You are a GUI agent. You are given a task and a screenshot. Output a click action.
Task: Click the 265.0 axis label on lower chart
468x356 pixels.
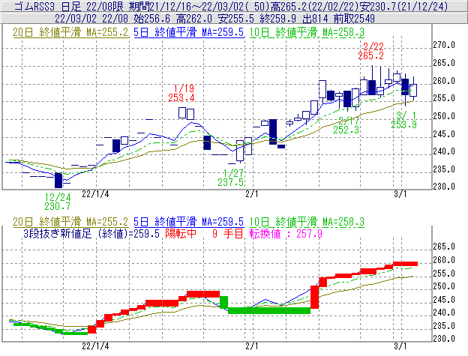click(x=444, y=247)
